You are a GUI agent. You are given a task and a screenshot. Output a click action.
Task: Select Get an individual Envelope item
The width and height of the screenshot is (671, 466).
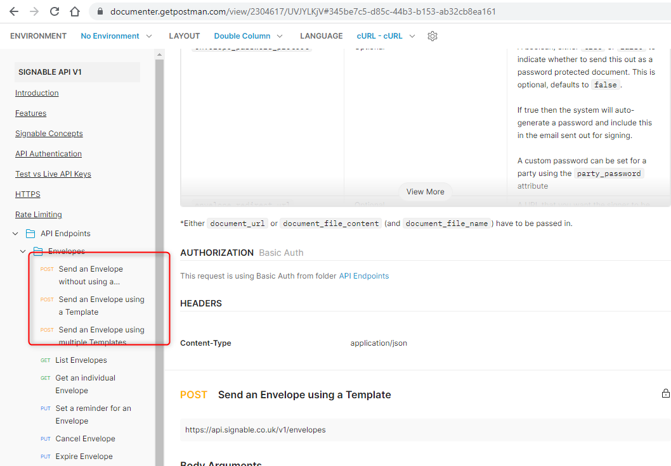click(78, 384)
